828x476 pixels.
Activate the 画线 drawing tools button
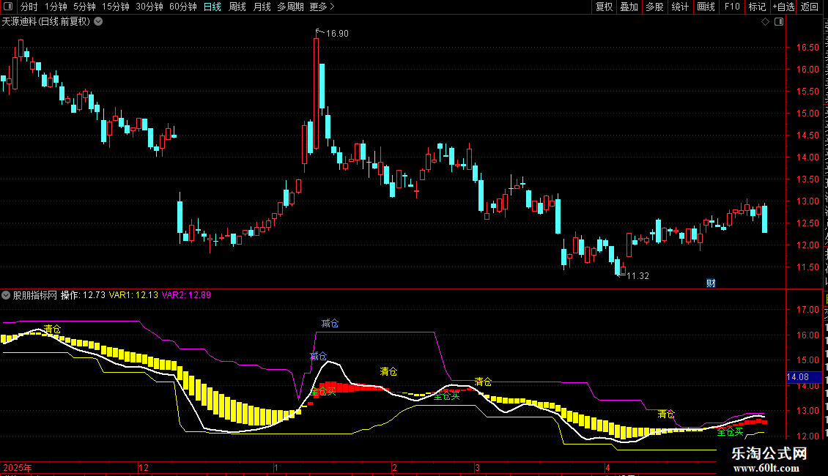(706, 7)
